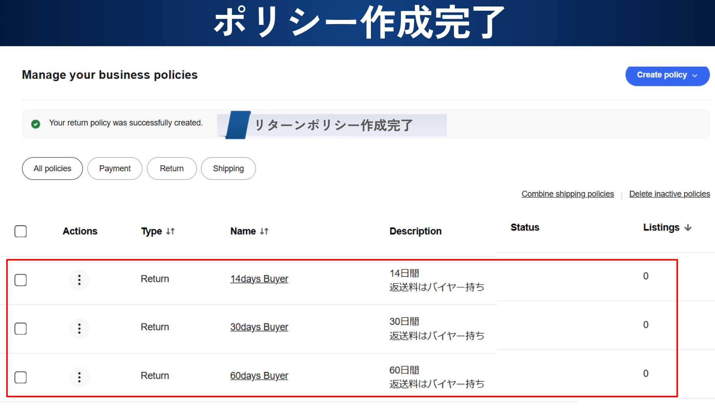This screenshot has height=408, width=715.
Task: Open actions menu for 60days Buyer policy
Action: (x=79, y=377)
